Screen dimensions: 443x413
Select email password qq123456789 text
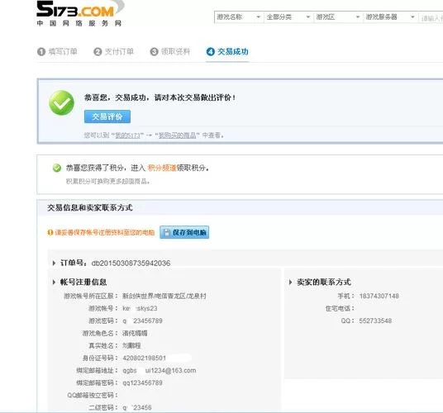point(142,383)
